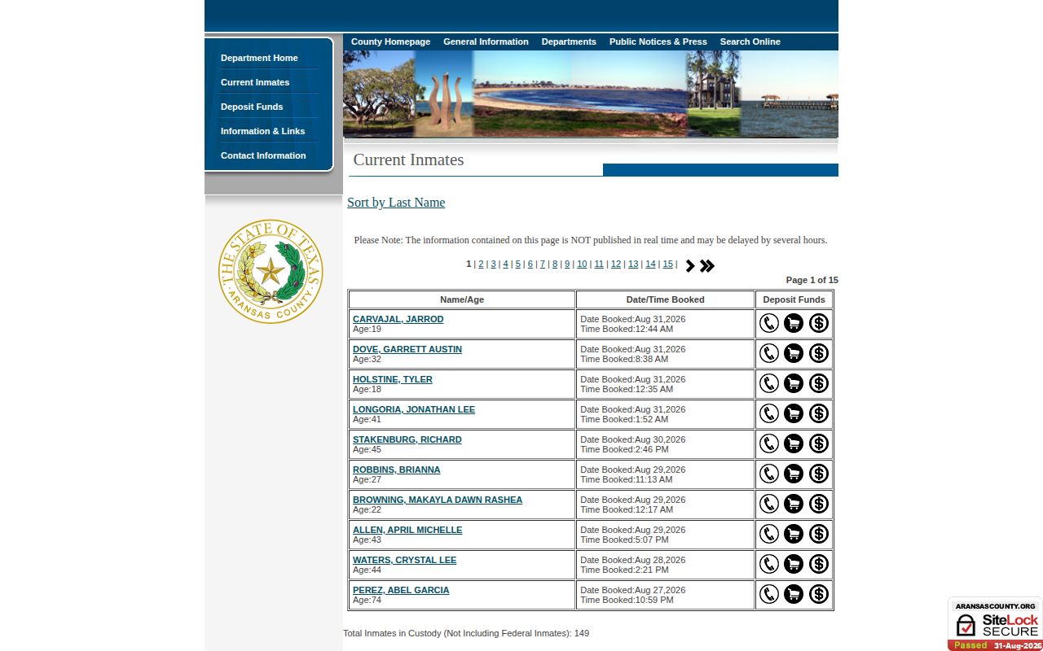Click Total Inmates in Custody text
Image resolution: width=1043 pixels, height=651 pixels.
pyautogui.click(x=466, y=633)
